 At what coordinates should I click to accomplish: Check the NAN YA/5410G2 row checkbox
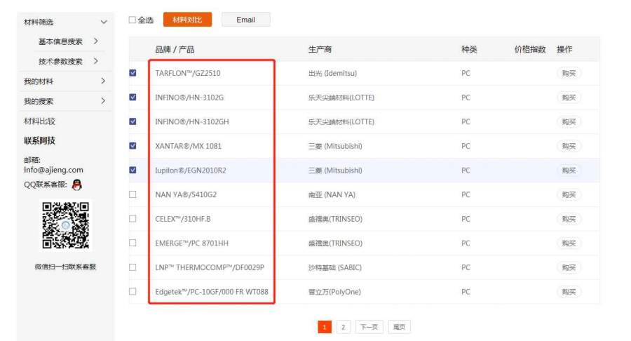pyautogui.click(x=133, y=194)
